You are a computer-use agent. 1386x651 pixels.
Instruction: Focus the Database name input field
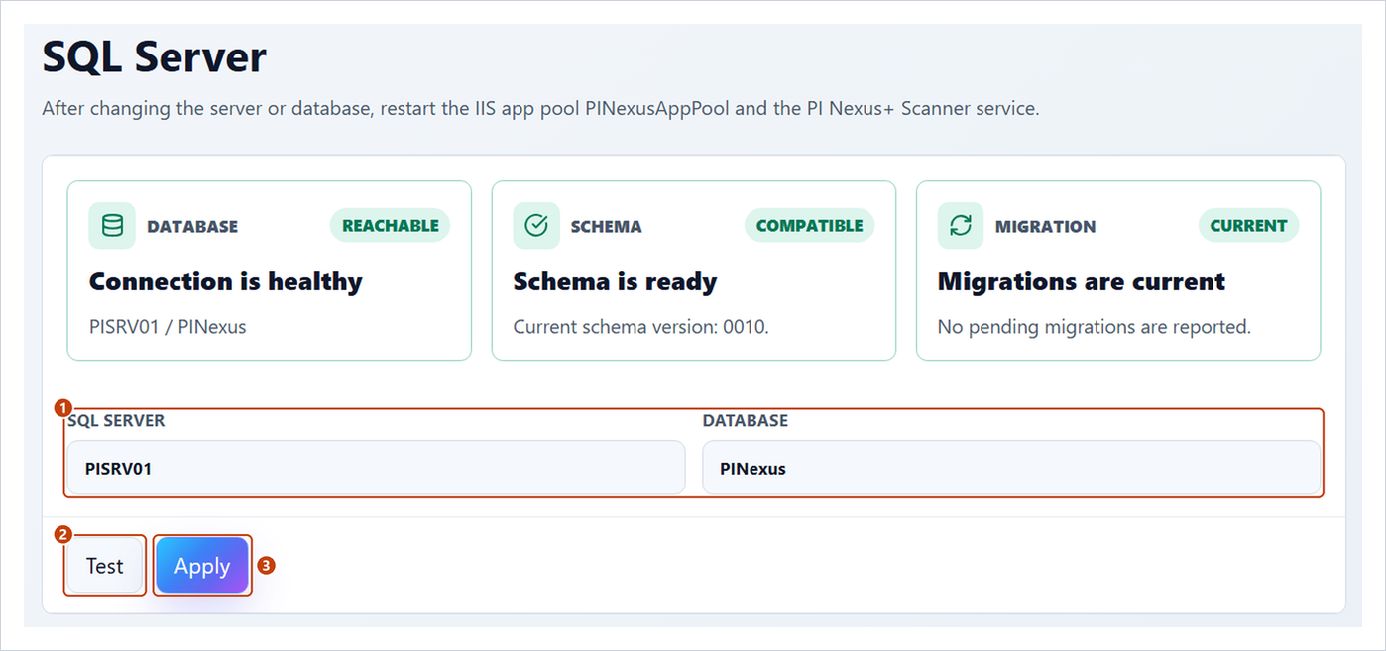pyautogui.click(x=1011, y=468)
